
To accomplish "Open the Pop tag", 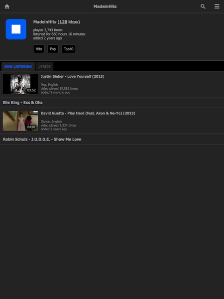I will [x=53, y=49].
